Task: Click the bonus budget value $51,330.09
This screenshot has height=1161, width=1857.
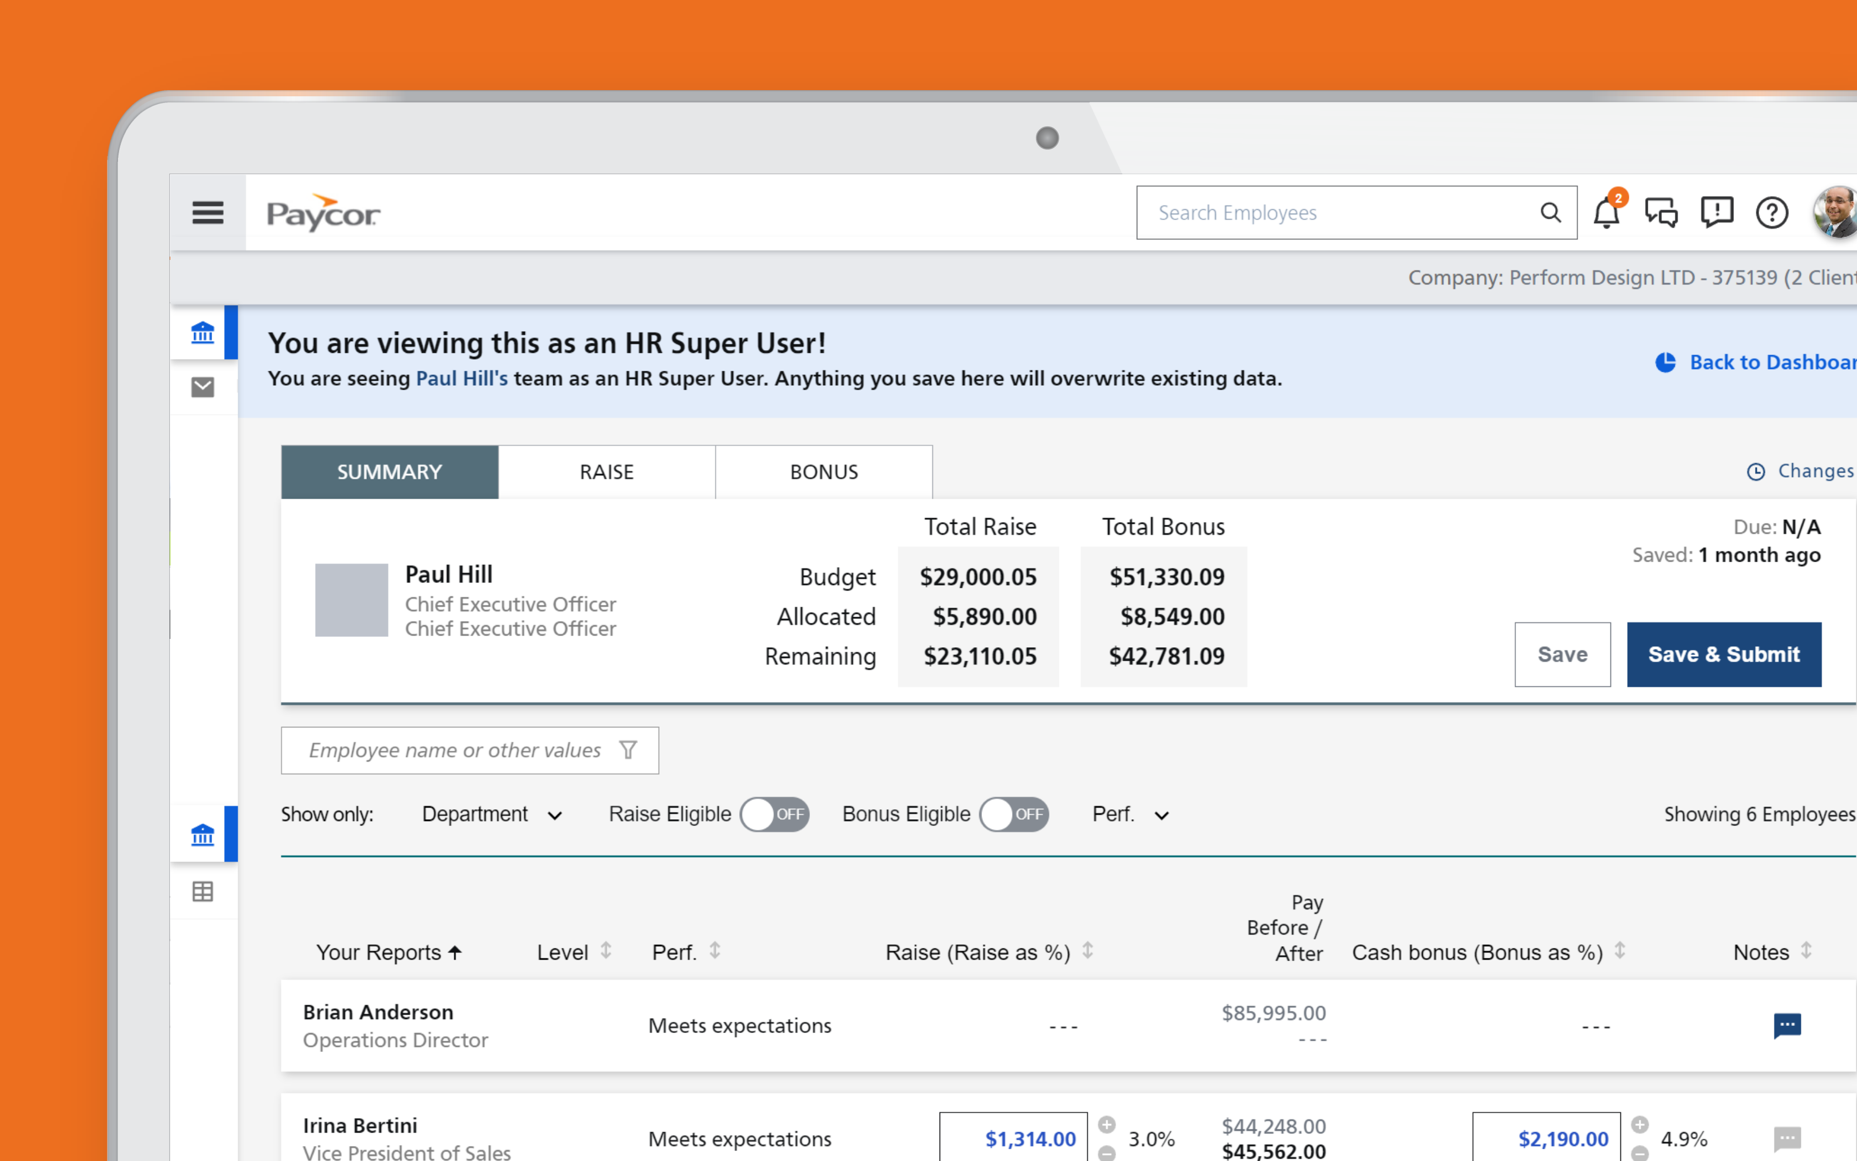Action: click(x=1167, y=577)
